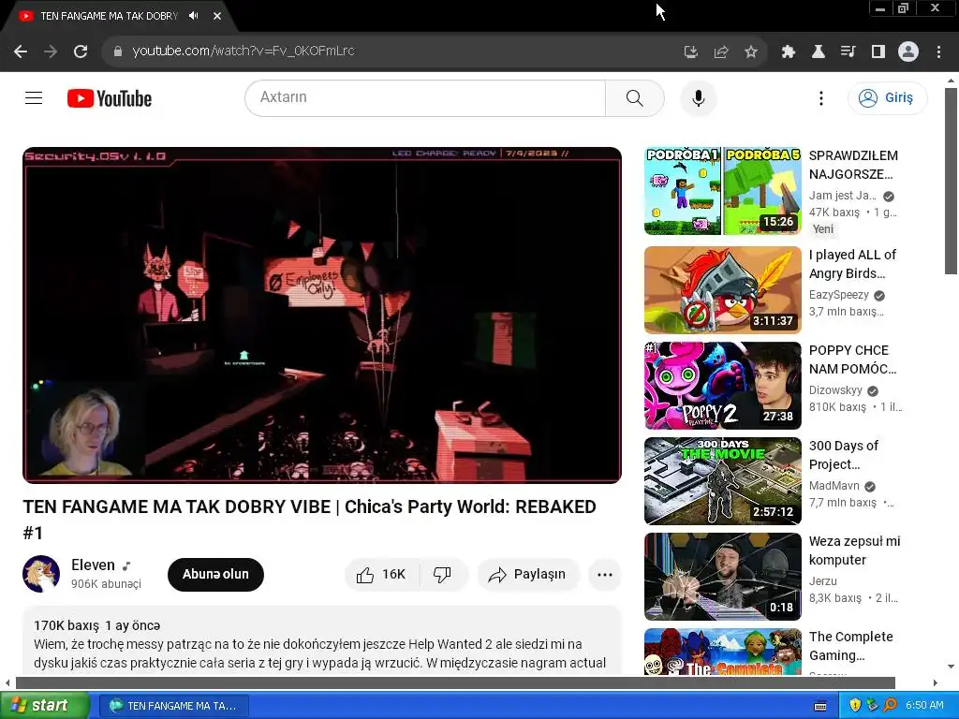Expand the video description box
Image resolution: width=959 pixels, height=719 pixels.
[322, 640]
